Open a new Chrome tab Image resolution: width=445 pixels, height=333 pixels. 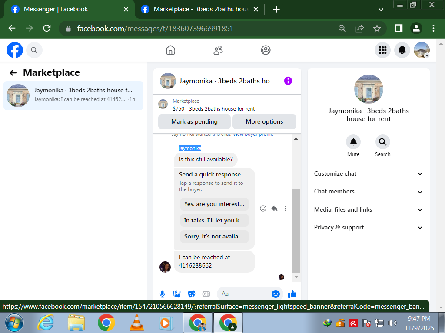(x=276, y=10)
